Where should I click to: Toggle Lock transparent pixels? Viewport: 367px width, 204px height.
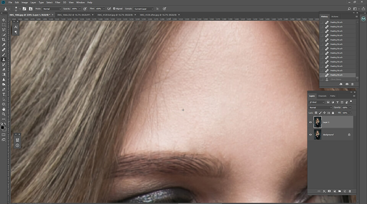click(x=316, y=113)
